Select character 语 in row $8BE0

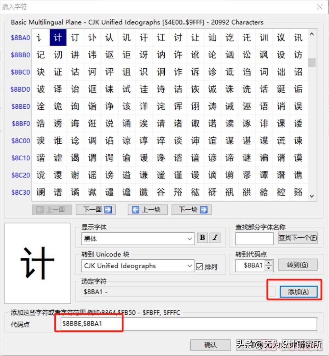[x=264, y=106]
